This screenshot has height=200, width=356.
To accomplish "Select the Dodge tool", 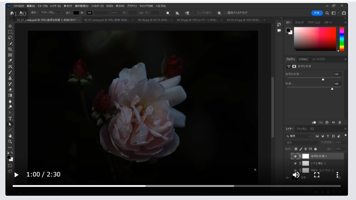I will coord(10,107).
